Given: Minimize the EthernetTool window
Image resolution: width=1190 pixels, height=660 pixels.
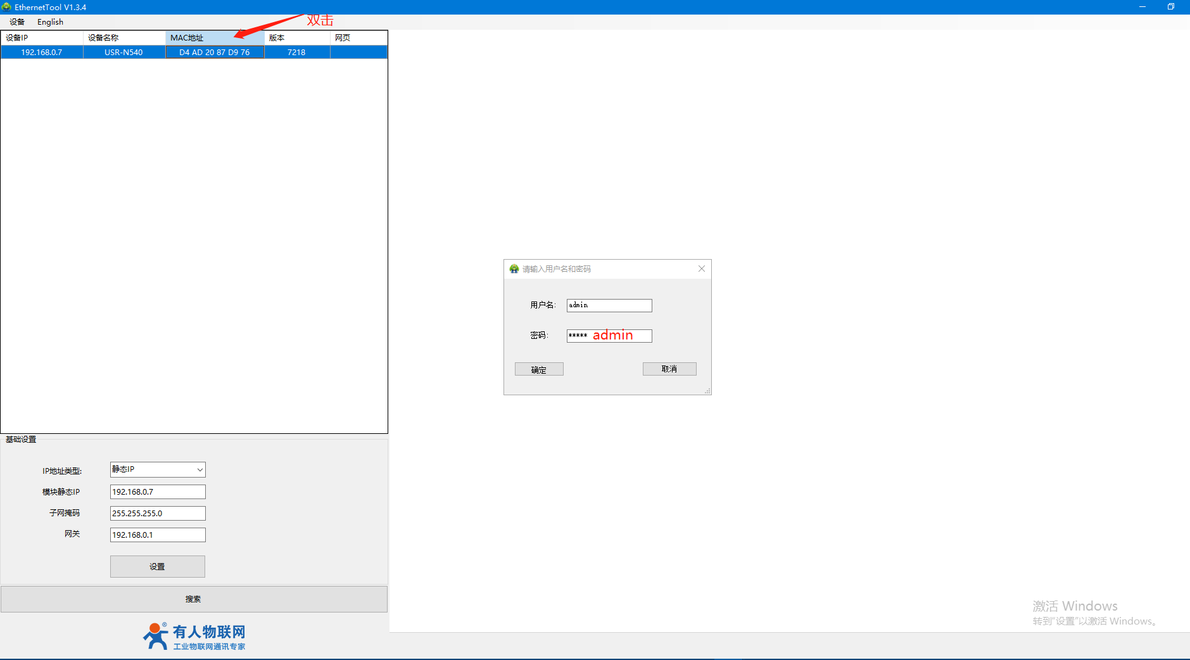Looking at the screenshot, I should point(1143,7).
